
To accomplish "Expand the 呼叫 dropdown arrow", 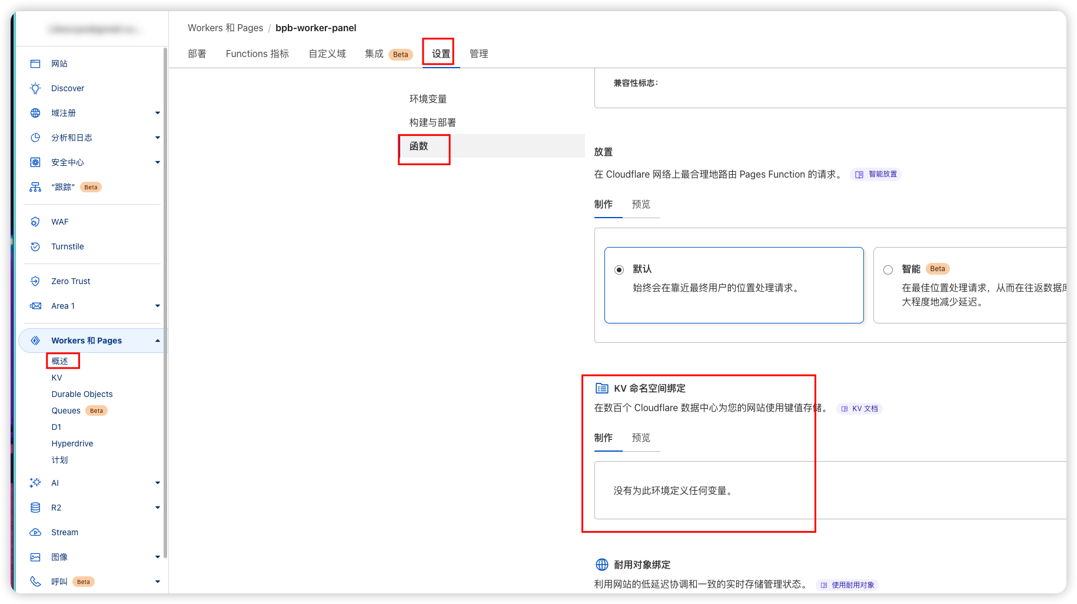I will coord(157,582).
